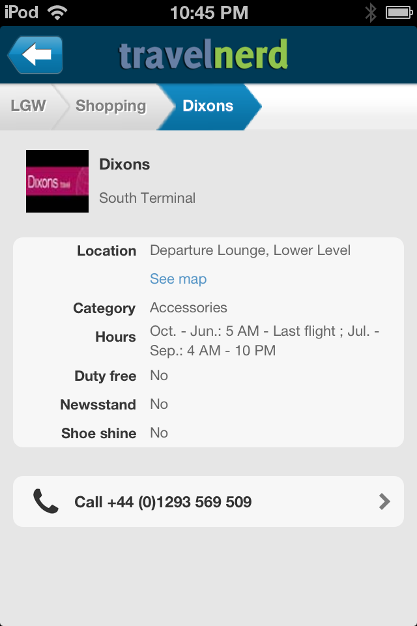
Task: Select the Shopping breadcrumb item
Action: click(x=109, y=105)
